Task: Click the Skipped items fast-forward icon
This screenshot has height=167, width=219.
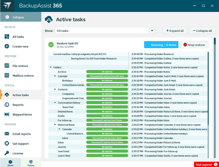Action: click(x=7, y=114)
